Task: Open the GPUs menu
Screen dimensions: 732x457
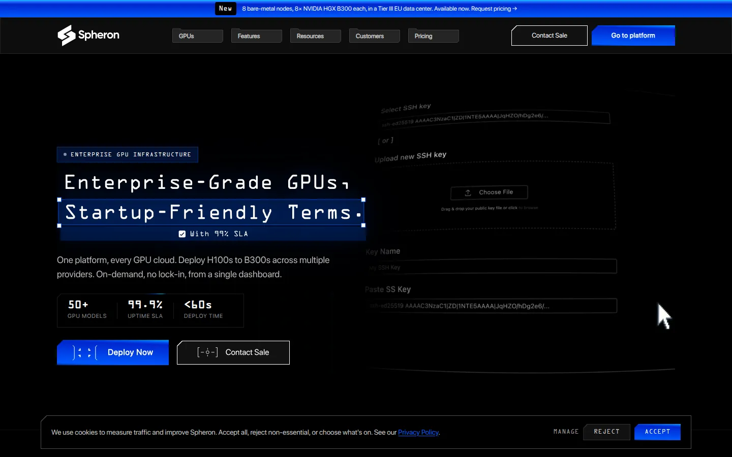Action: coord(198,36)
